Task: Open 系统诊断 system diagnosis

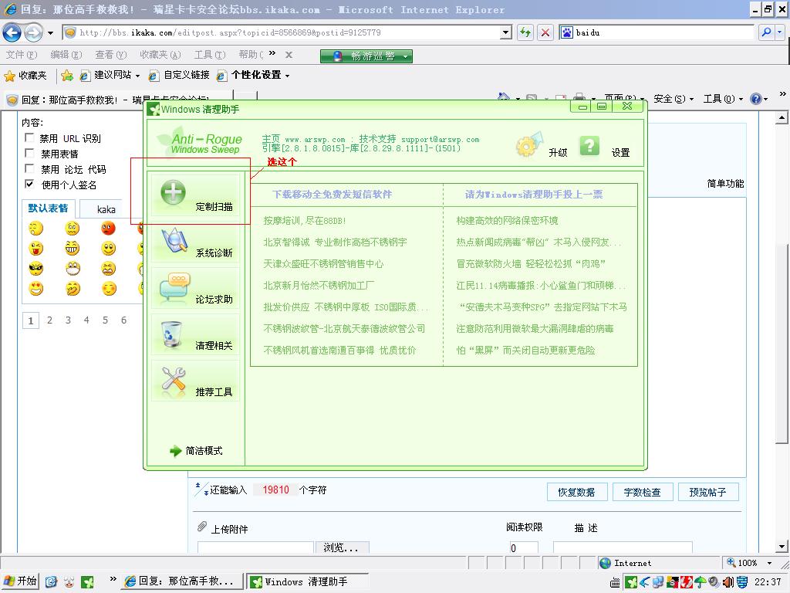Action: coord(195,243)
